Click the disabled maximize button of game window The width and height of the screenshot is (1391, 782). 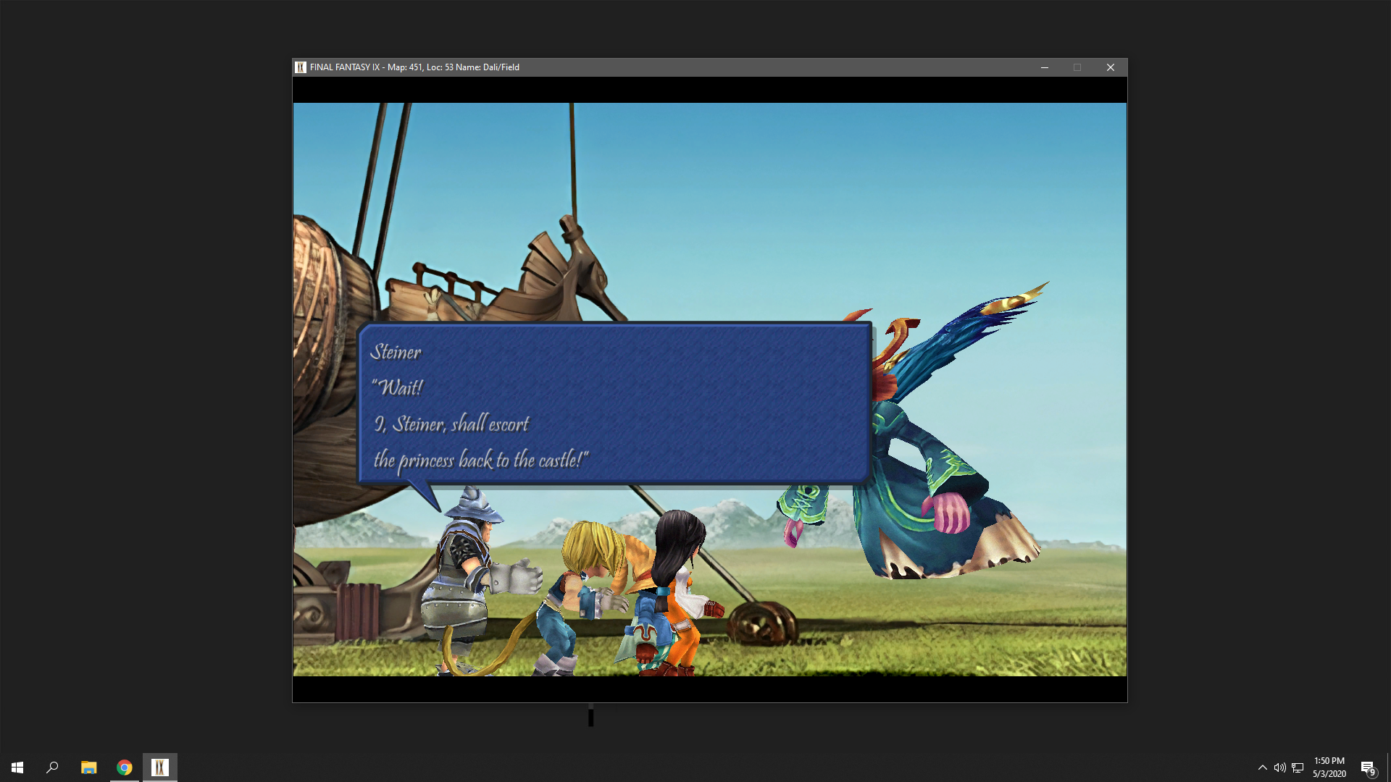[x=1077, y=67]
